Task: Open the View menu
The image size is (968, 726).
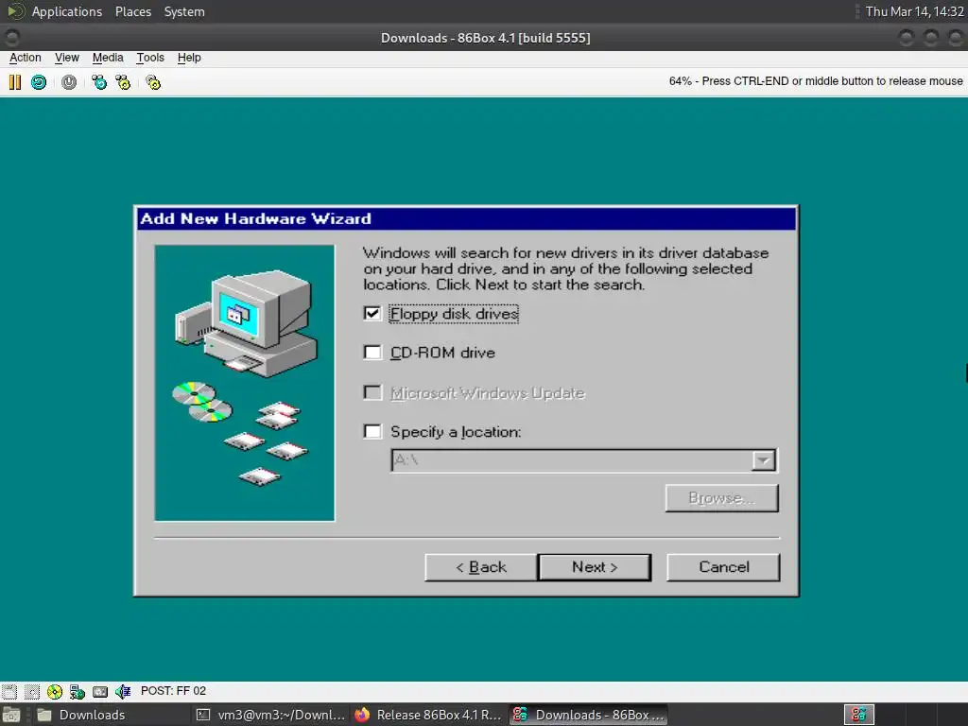Action: coord(67,58)
